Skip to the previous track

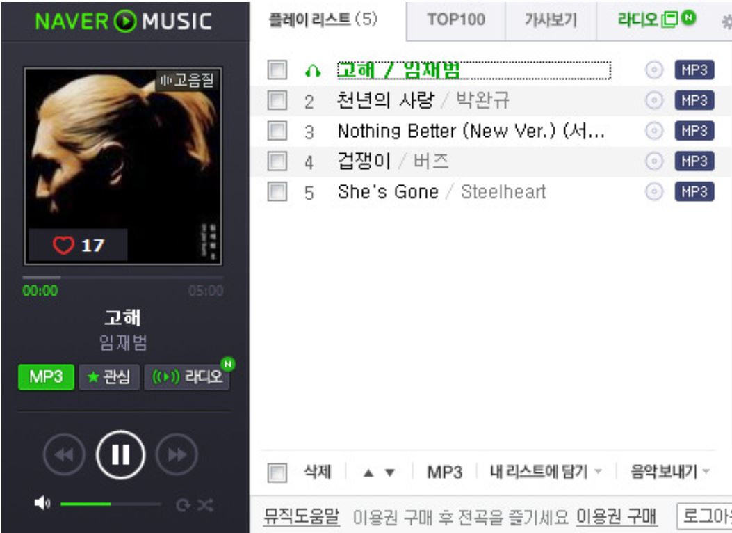[64, 454]
